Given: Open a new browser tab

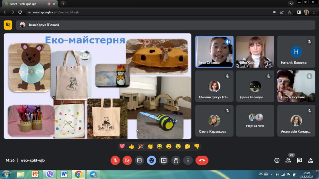Looking at the screenshot, I should click(x=63, y=4).
